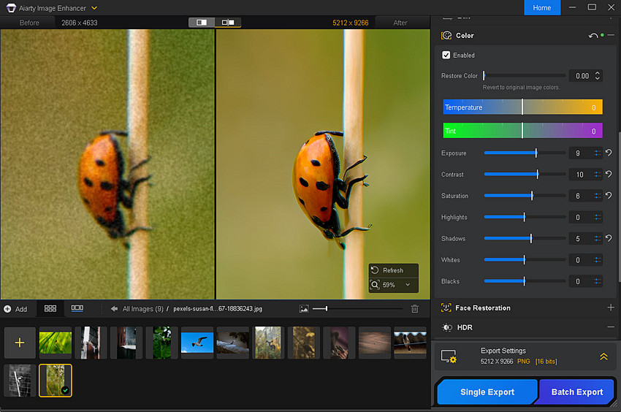Click the Blacks slider track
Viewport: 621px width, 412px height.
(525, 281)
